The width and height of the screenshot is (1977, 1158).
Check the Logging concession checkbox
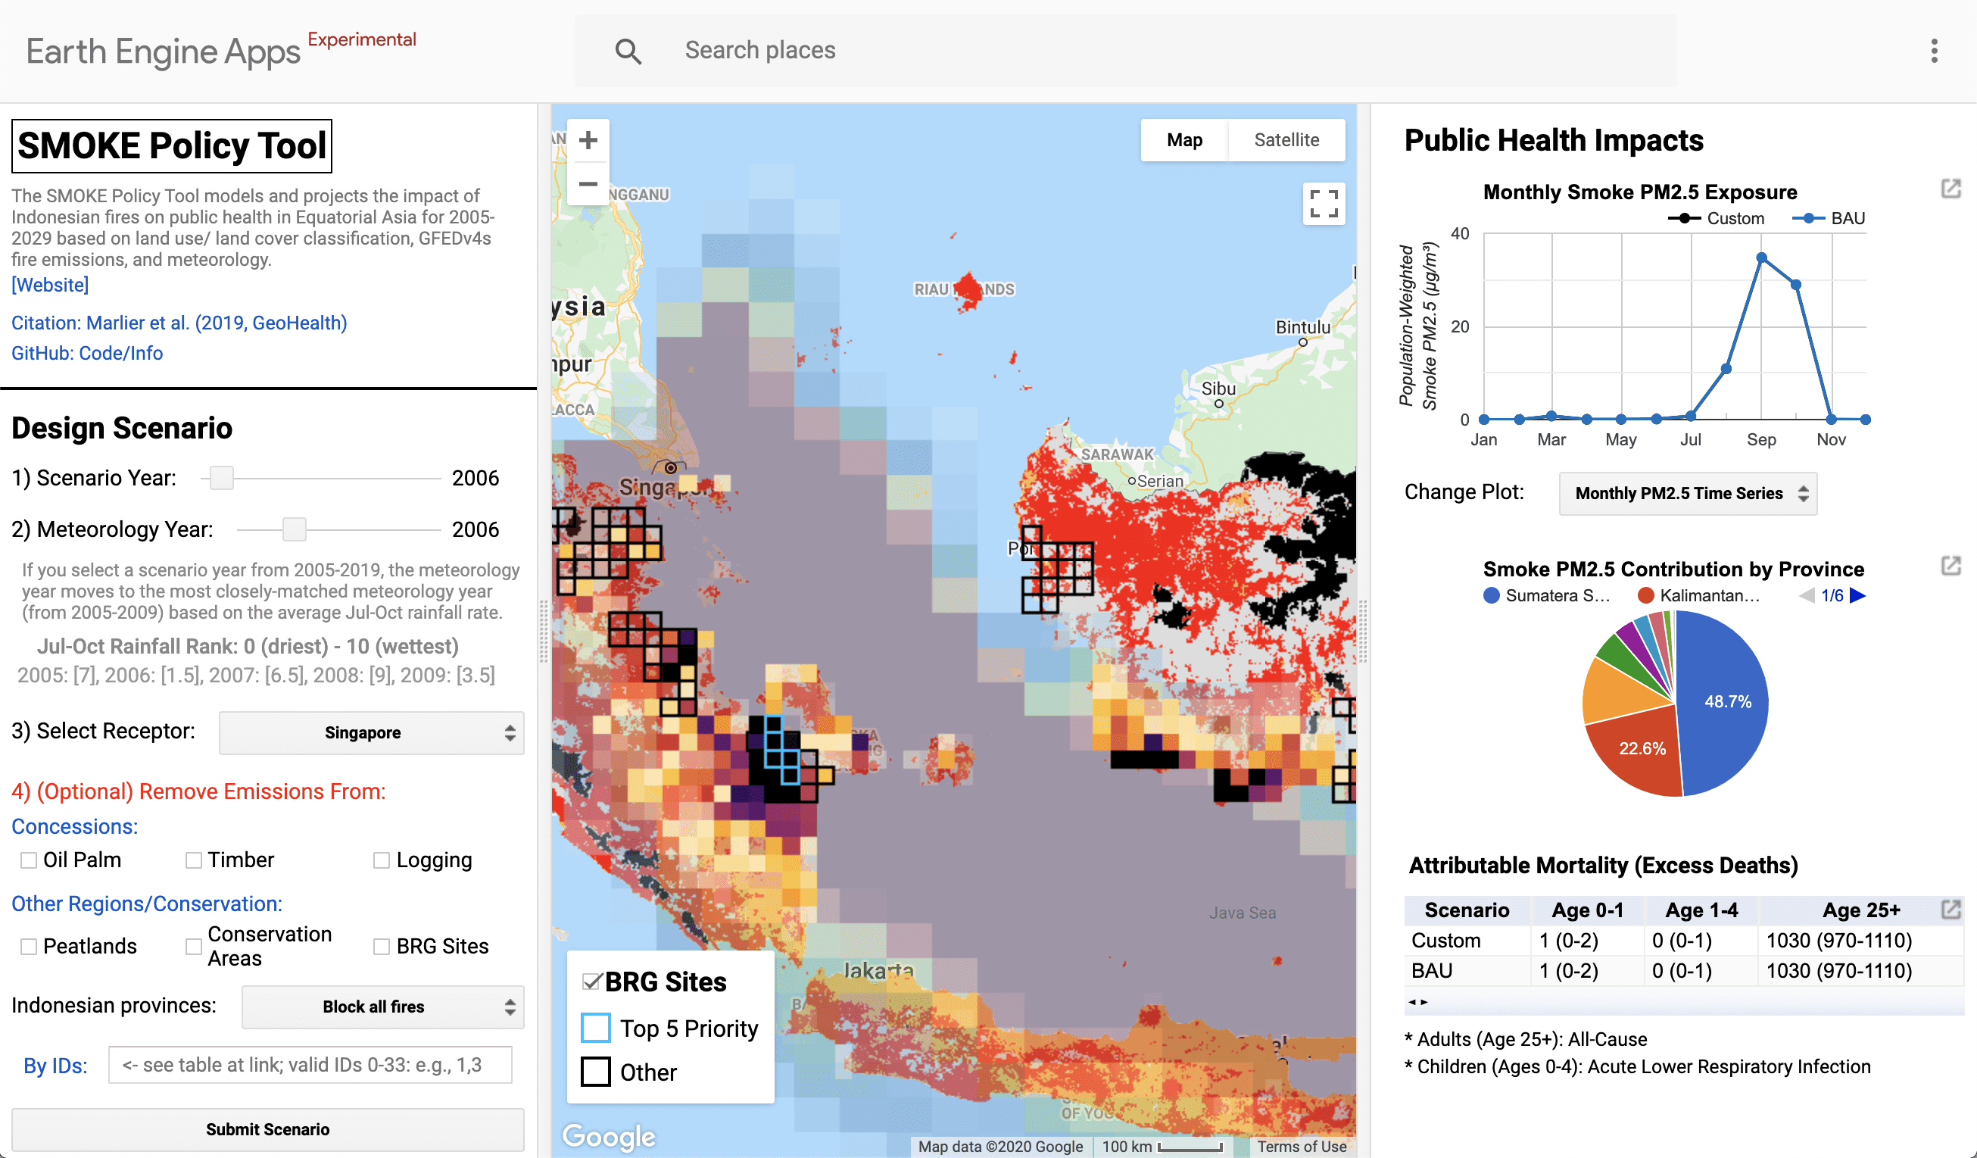click(382, 860)
